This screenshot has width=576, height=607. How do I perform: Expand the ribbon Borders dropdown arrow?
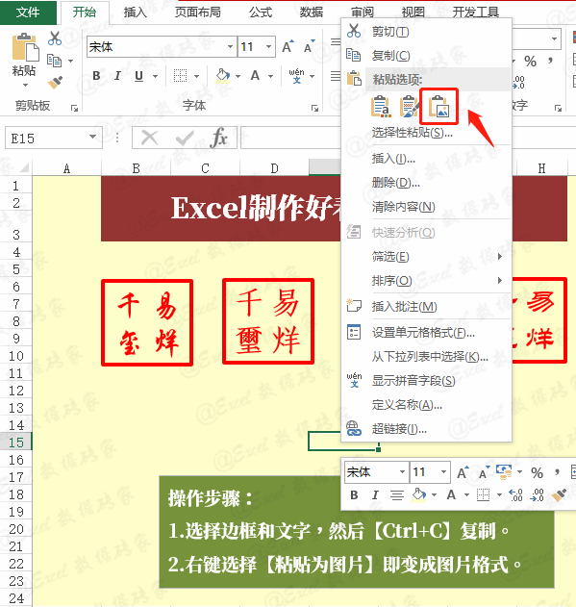pos(196,76)
